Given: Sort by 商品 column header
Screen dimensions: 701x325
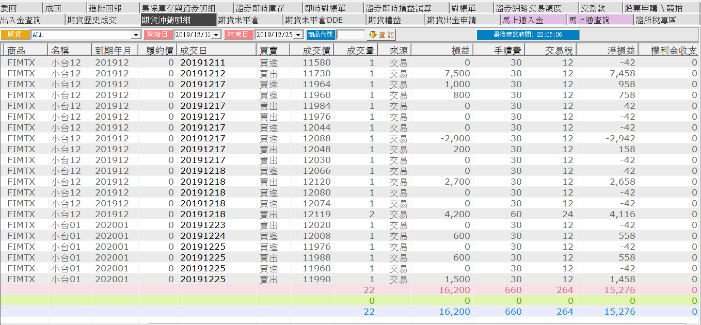Looking at the screenshot, I should coord(26,50).
